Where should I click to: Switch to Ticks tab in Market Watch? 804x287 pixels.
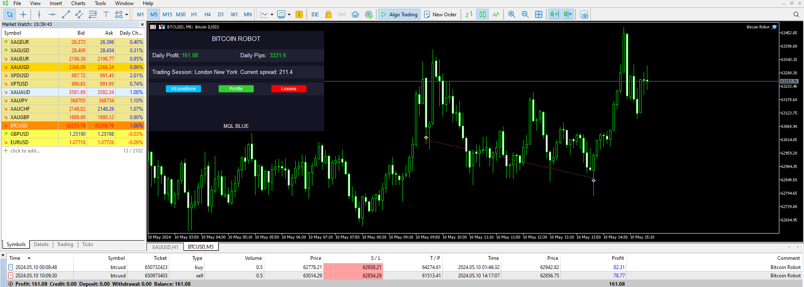click(88, 245)
